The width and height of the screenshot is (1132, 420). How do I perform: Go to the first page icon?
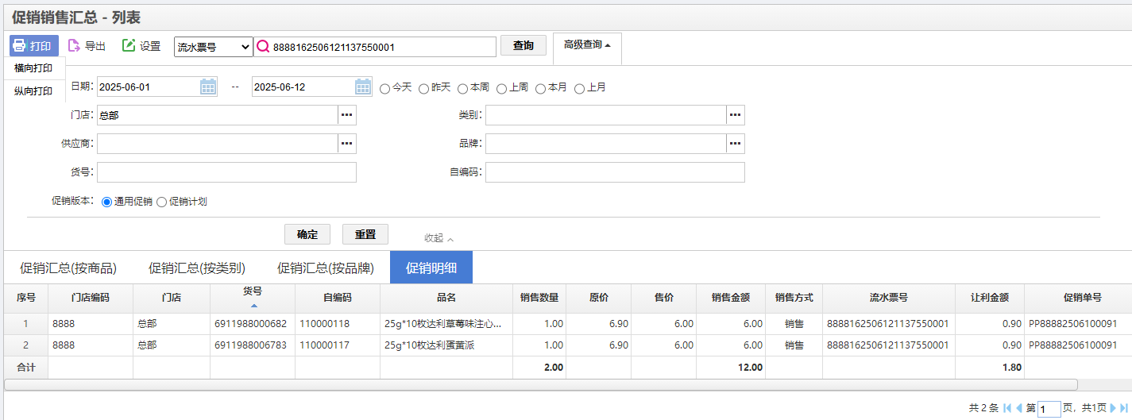coord(1007,408)
